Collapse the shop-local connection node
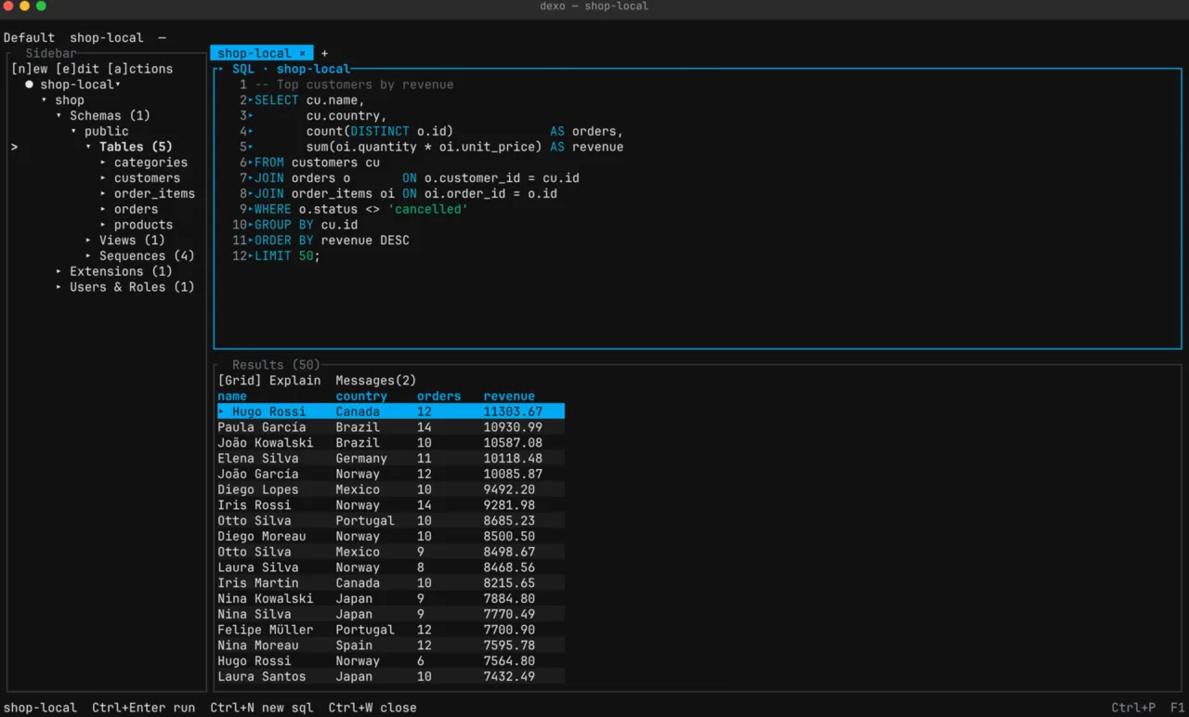Screen dimensions: 1189x717 (118, 85)
